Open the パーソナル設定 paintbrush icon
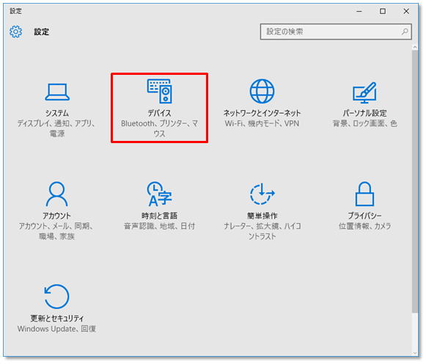 click(x=364, y=92)
